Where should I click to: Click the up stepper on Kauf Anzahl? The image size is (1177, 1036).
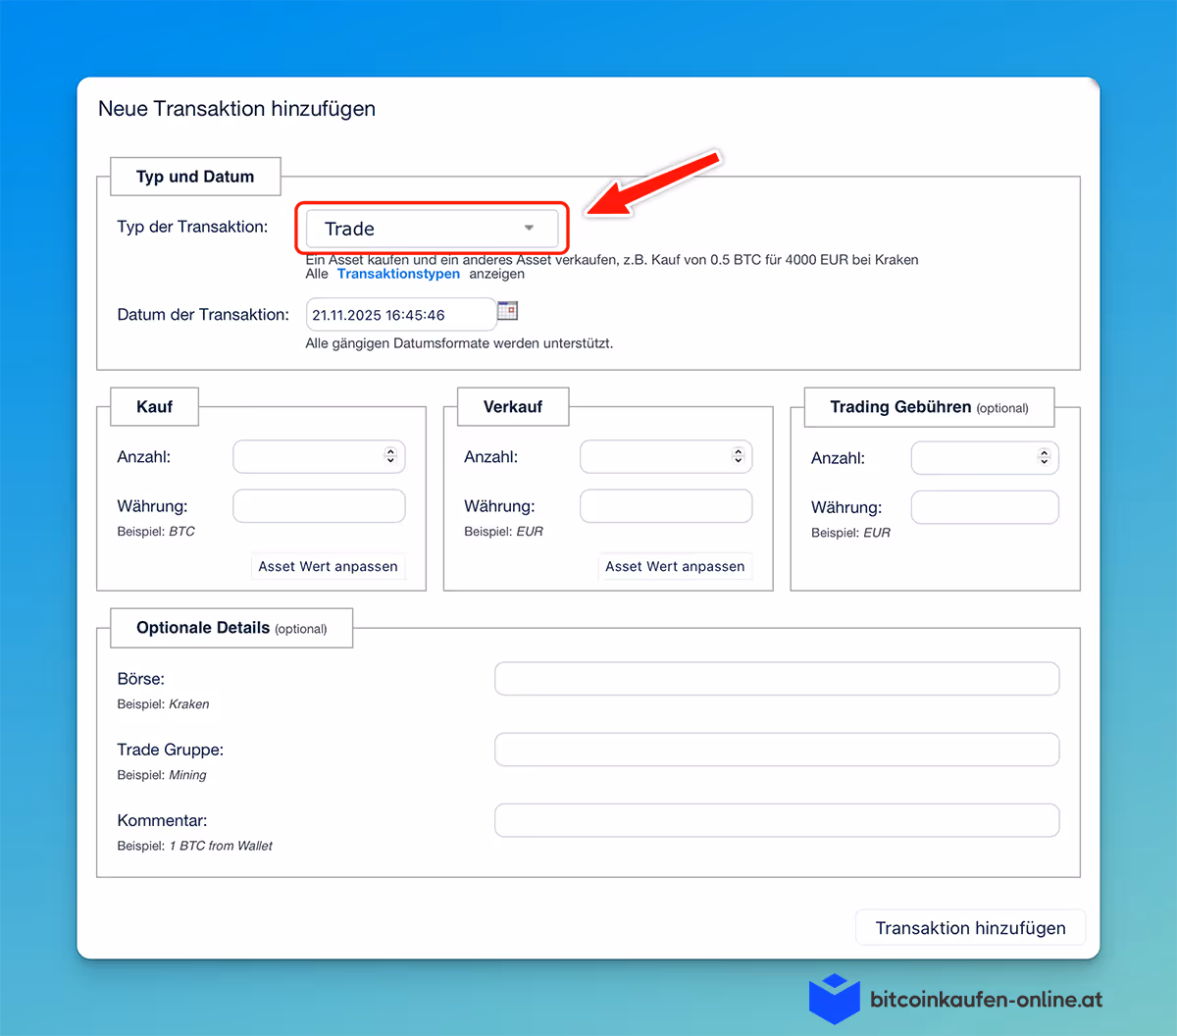tap(390, 451)
